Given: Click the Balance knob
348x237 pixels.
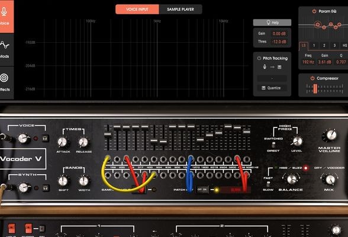Looking at the screenshot, I should click(291, 179).
